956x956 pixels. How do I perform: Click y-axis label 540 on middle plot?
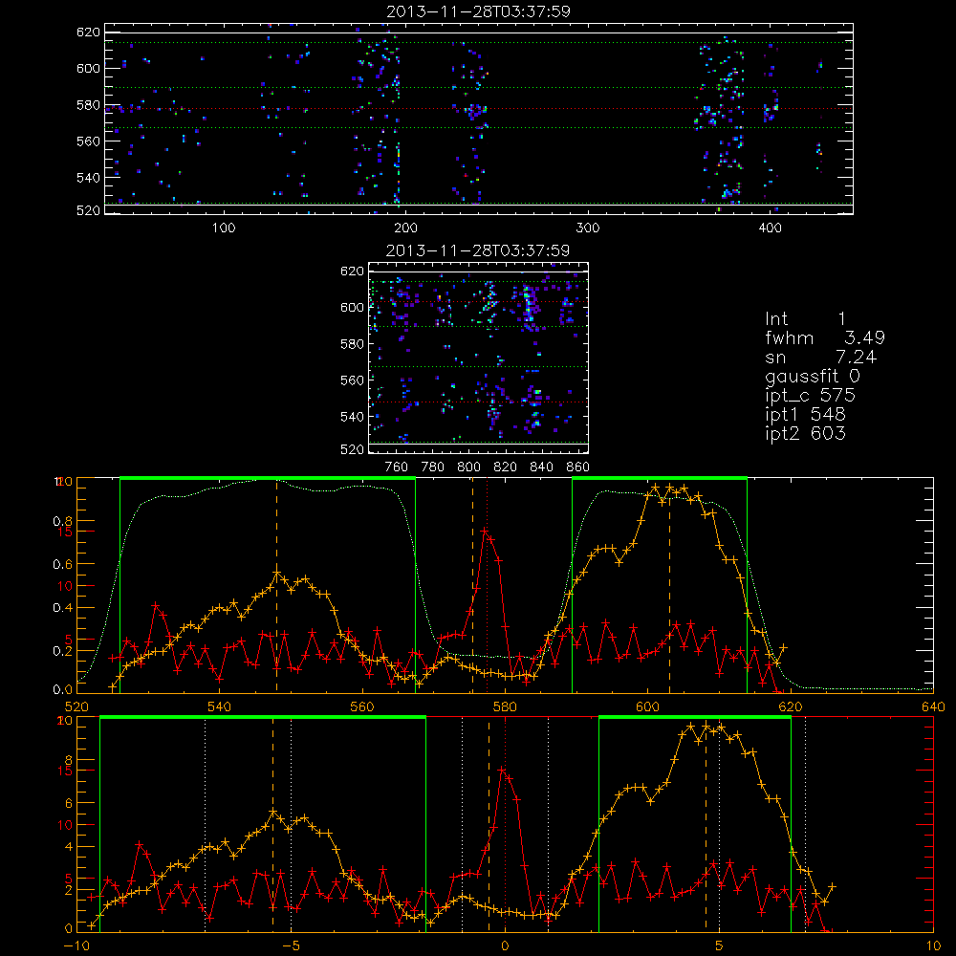[x=352, y=417]
